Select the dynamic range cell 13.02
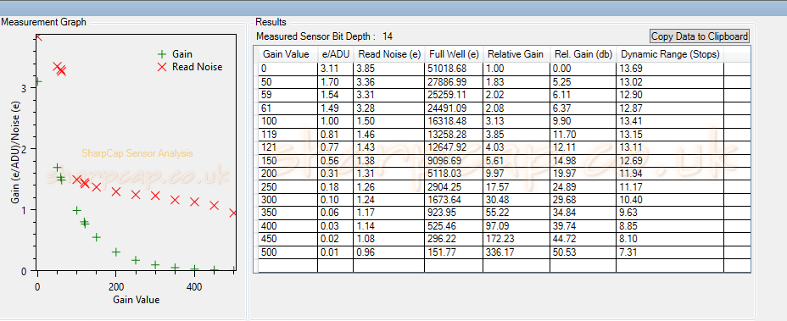787x321 pixels. pyautogui.click(x=670, y=82)
